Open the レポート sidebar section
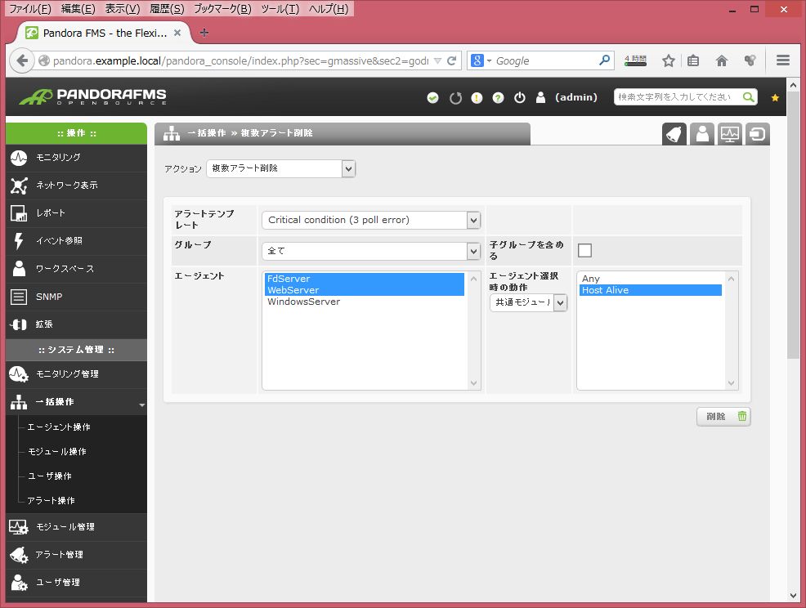Viewport: 806px width, 608px height. pyautogui.click(x=76, y=213)
